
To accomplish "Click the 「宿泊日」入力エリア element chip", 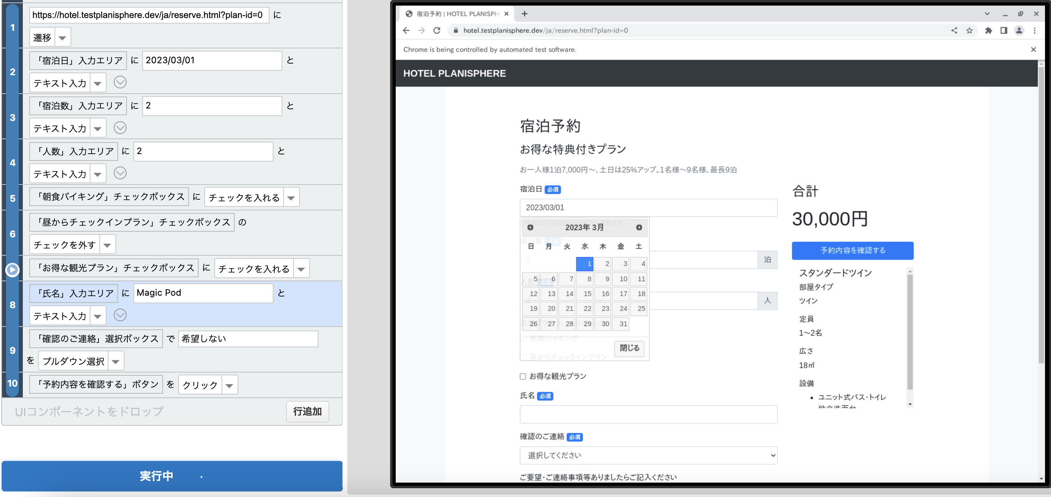I will (x=78, y=60).
